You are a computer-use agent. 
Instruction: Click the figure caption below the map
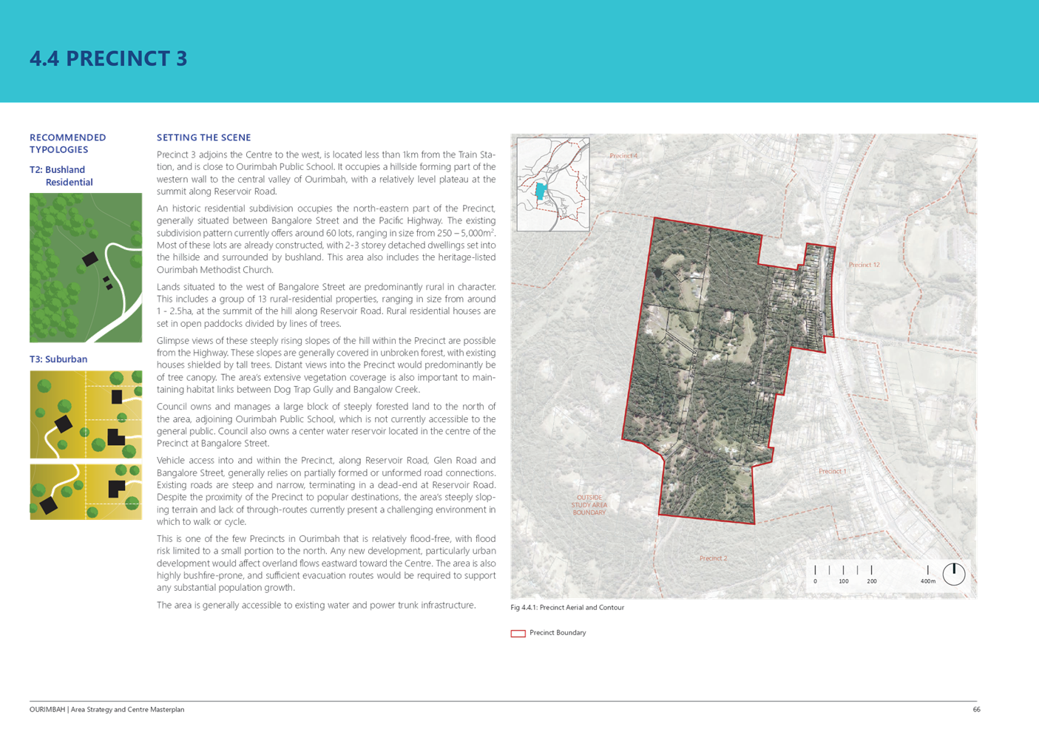567,608
